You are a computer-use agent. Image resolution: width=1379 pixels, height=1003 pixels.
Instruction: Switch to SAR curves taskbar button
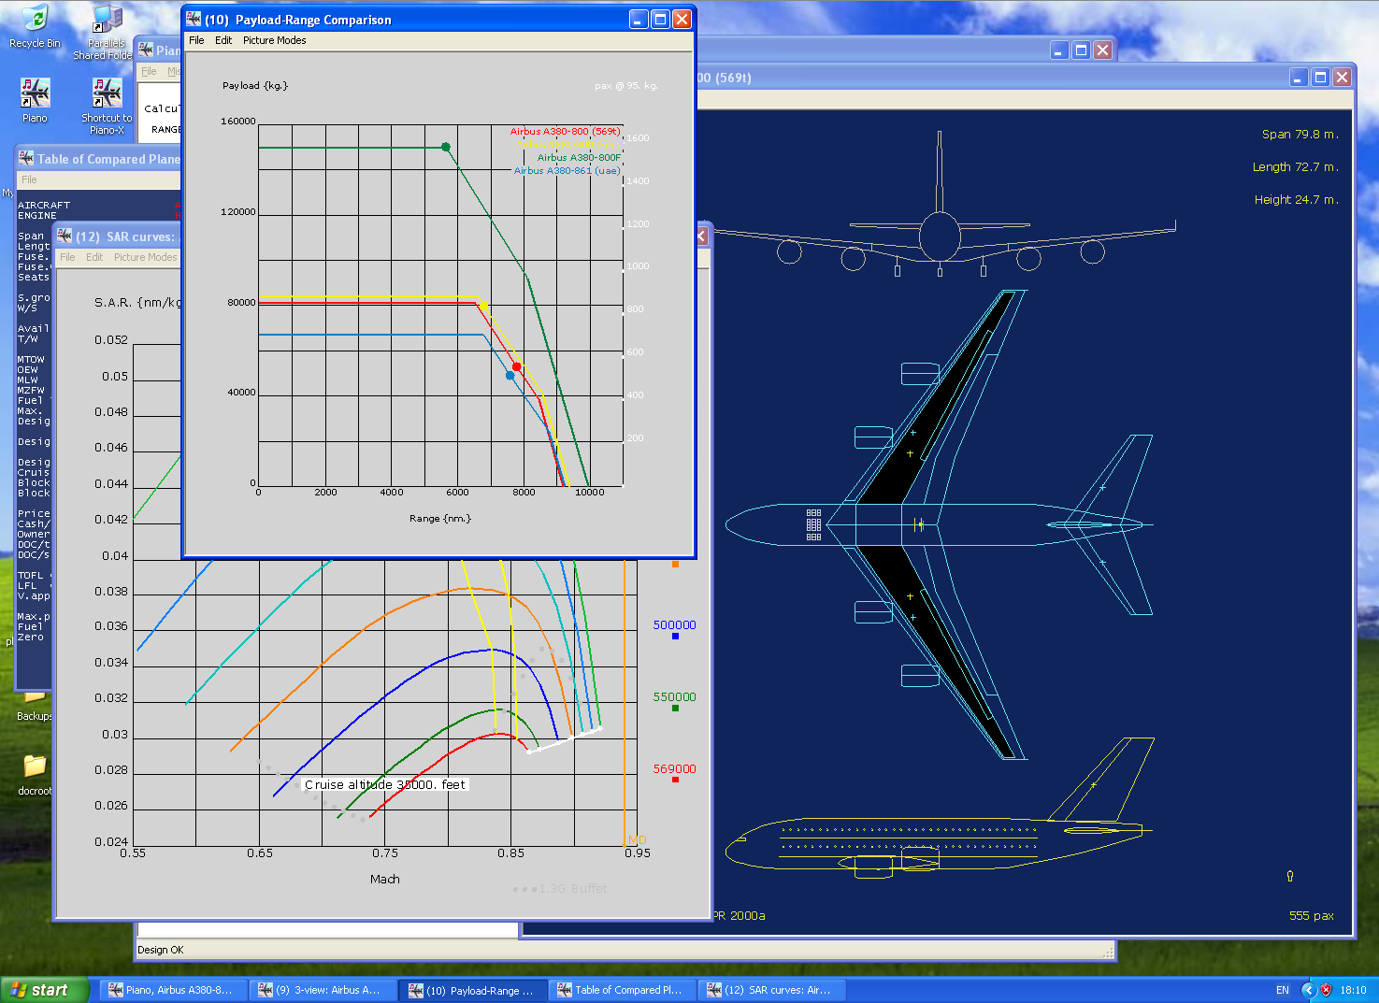[771, 990]
